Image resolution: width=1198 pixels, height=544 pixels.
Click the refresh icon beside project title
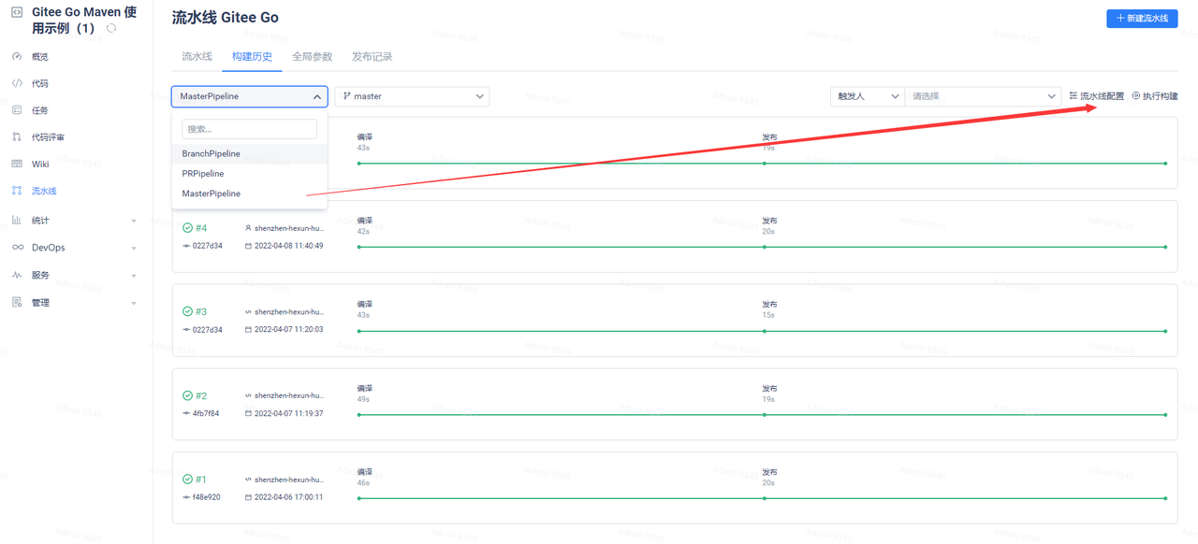111,29
